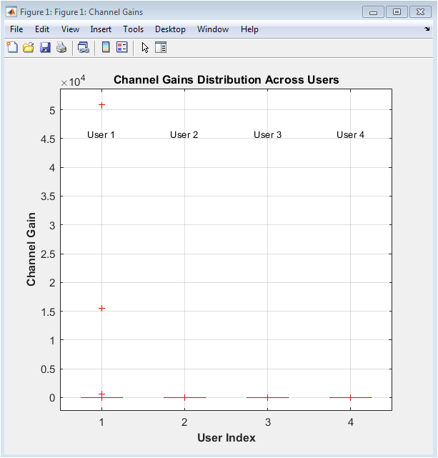Image resolution: width=438 pixels, height=458 pixels.
Task: Insert a colorbar using the toolbar icon
Action: [x=106, y=48]
